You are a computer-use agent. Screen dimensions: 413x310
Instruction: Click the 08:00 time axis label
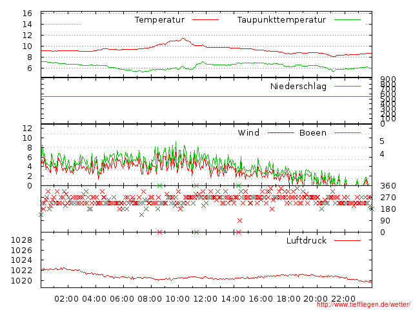[x=150, y=299]
